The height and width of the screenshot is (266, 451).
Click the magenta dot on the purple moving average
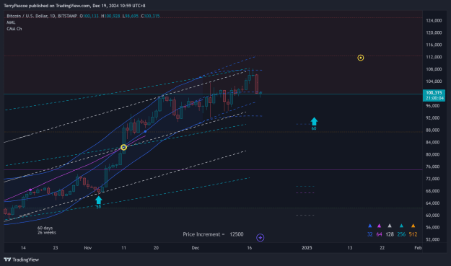[30, 190]
